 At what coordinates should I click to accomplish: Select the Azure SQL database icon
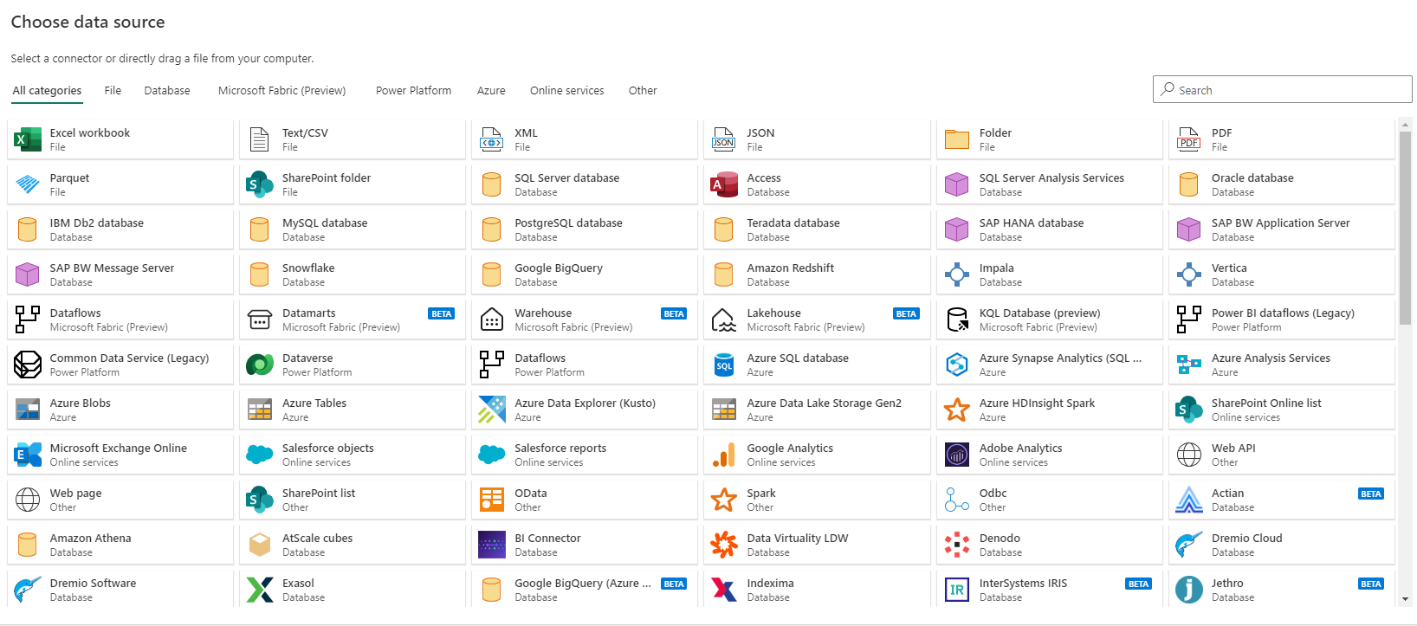pos(724,365)
